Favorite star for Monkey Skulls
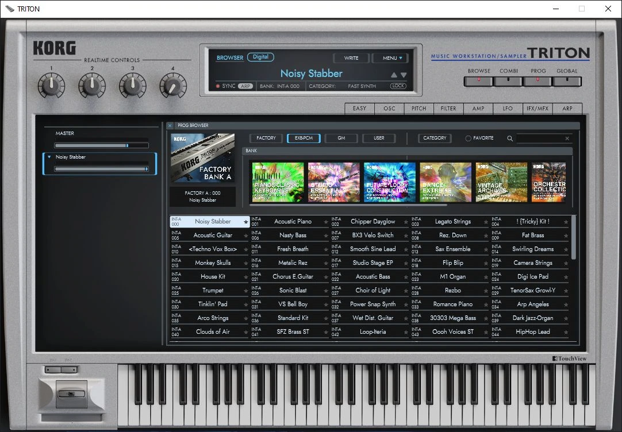This screenshot has height=432, width=622. coord(246,263)
